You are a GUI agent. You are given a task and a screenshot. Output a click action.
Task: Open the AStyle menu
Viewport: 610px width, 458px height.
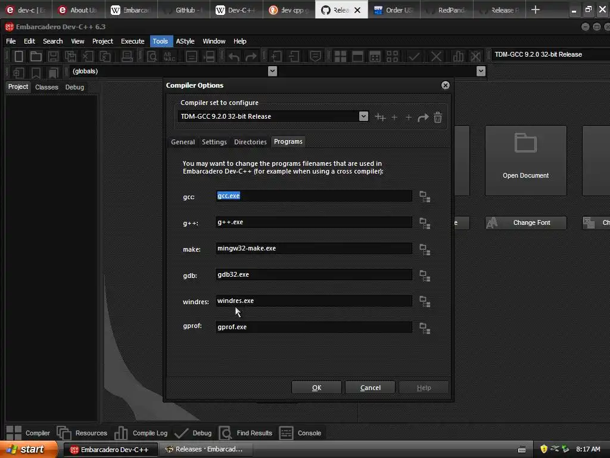pyautogui.click(x=185, y=41)
